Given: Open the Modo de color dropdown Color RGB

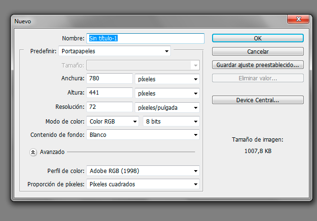Looking at the screenshot, I should 112,121.
